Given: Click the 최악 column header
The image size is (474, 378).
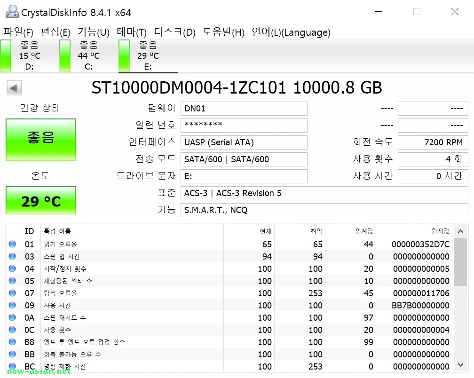Looking at the screenshot, I should 300,231.
